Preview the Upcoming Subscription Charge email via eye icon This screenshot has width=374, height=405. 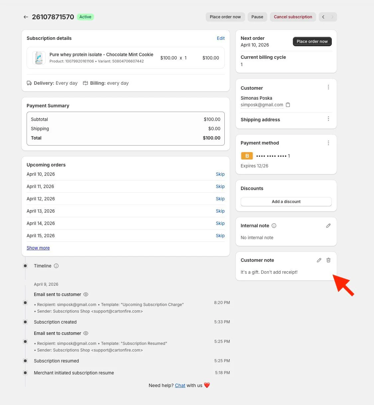pyautogui.click(x=86, y=294)
